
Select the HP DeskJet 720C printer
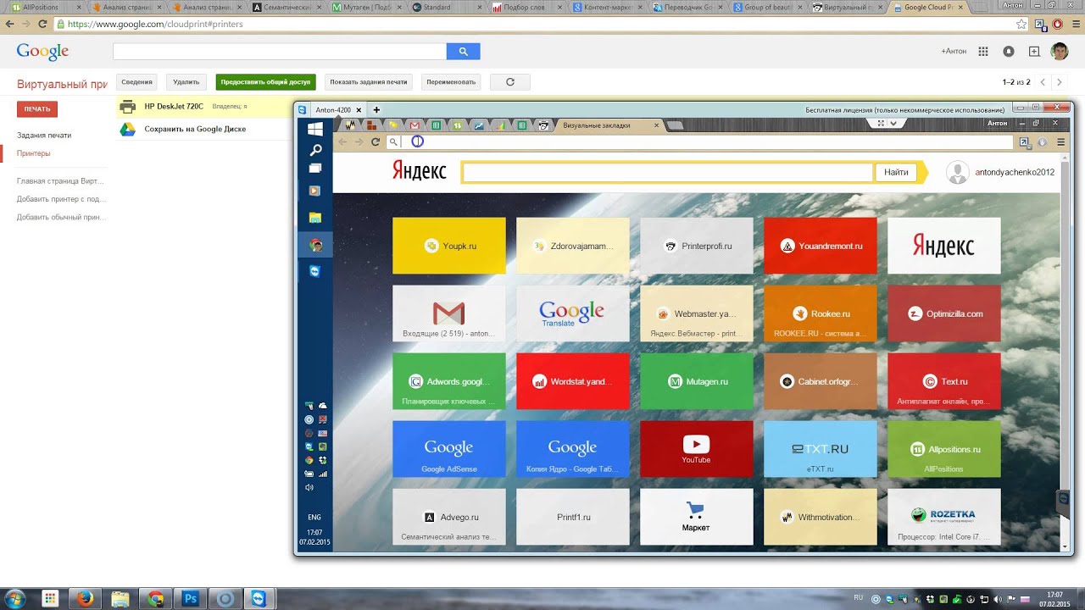[203, 107]
